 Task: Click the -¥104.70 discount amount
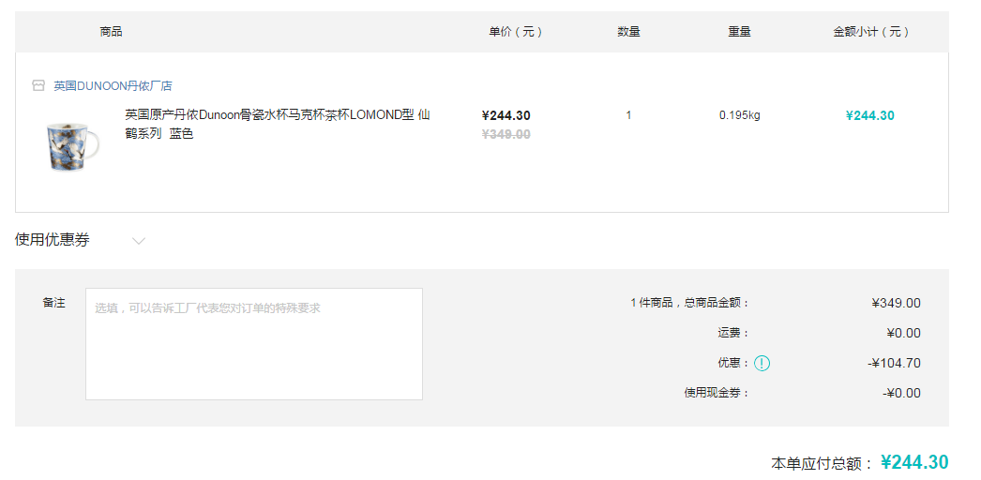[x=894, y=363]
